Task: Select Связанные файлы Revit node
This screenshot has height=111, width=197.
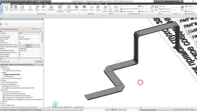Action: 8,105
